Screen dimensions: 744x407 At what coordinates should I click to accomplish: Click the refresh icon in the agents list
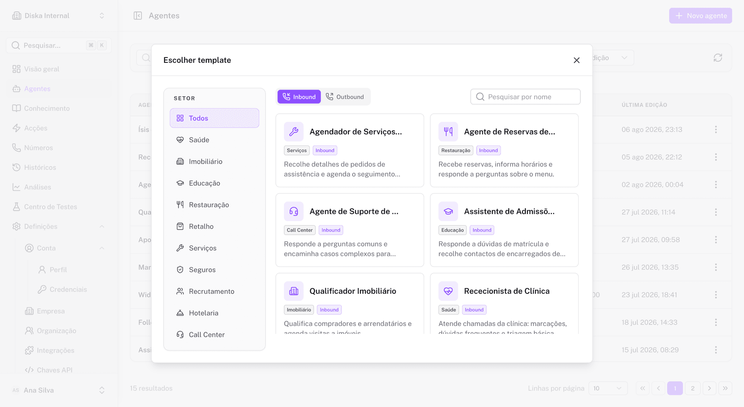718,58
